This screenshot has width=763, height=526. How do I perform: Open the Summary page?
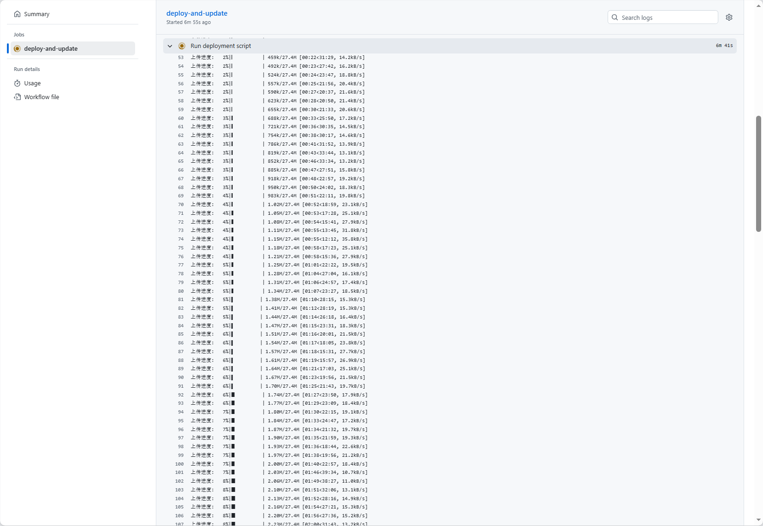pos(36,14)
